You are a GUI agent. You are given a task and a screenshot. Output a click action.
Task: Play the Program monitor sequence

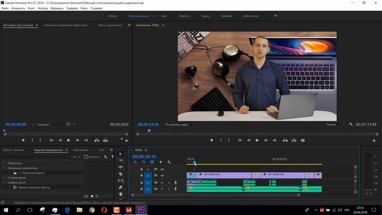pyautogui.click(x=257, y=140)
